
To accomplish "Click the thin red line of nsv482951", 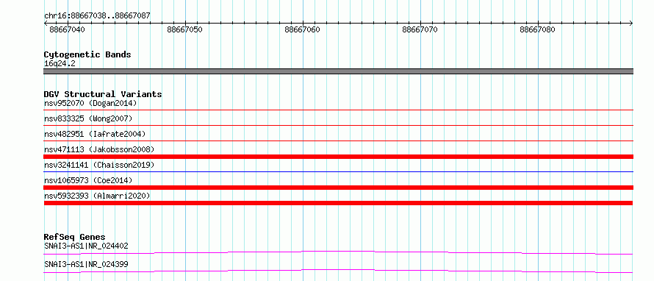I will coord(338,140).
